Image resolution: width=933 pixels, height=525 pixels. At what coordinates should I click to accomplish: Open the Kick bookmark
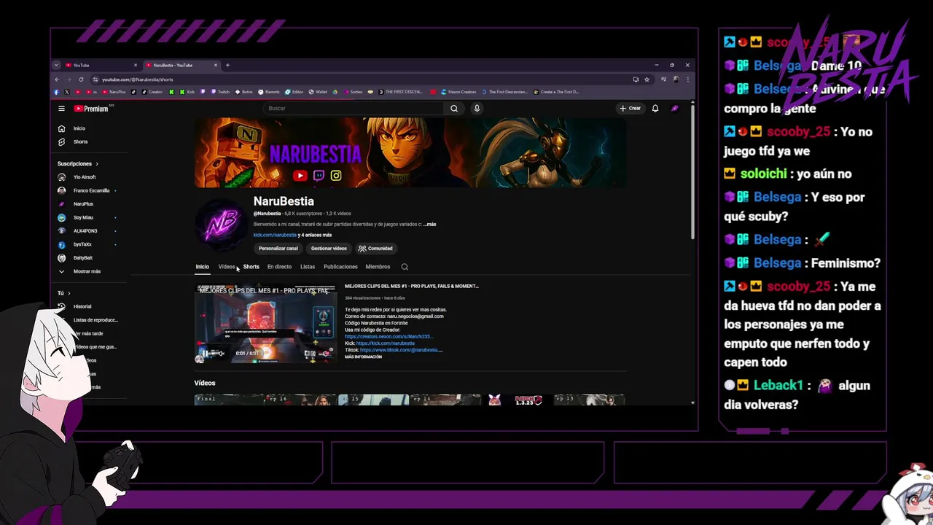[x=188, y=92]
